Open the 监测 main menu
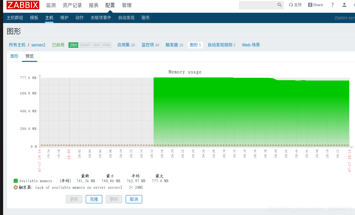The image size is (355, 215). click(x=51, y=5)
